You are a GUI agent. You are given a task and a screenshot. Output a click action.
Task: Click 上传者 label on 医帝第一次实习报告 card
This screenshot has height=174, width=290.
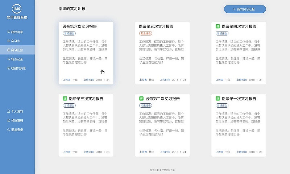(219, 152)
